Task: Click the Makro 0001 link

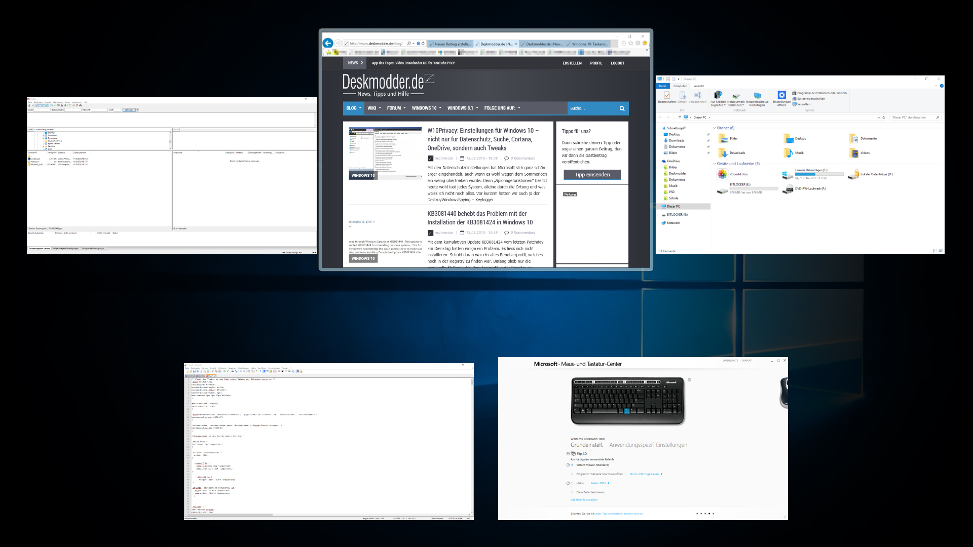Action: (598, 483)
